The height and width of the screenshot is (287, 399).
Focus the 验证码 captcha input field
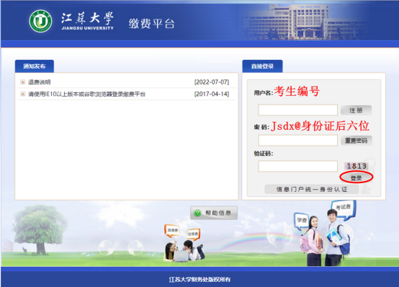tap(297, 166)
